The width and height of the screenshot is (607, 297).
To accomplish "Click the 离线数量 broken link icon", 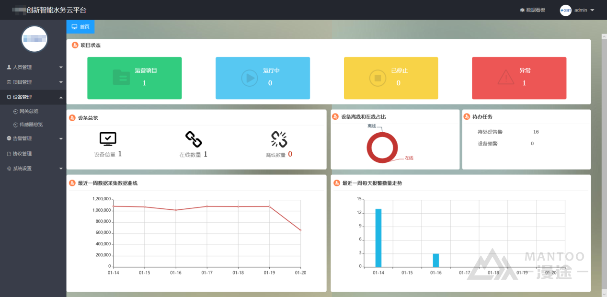I will pyautogui.click(x=279, y=139).
